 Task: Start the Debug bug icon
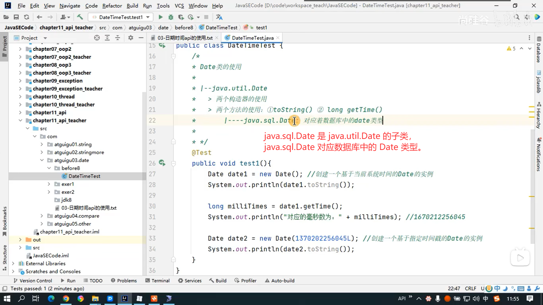point(171,17)
